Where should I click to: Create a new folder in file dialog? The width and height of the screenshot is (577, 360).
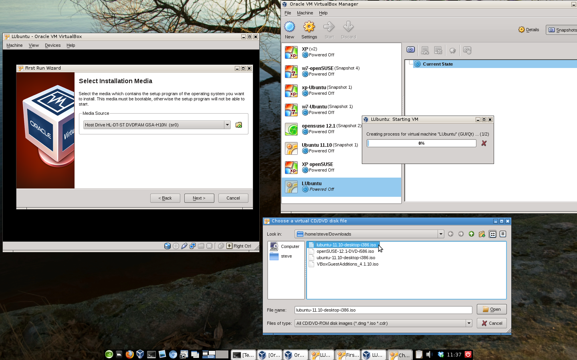click(482, 234)
